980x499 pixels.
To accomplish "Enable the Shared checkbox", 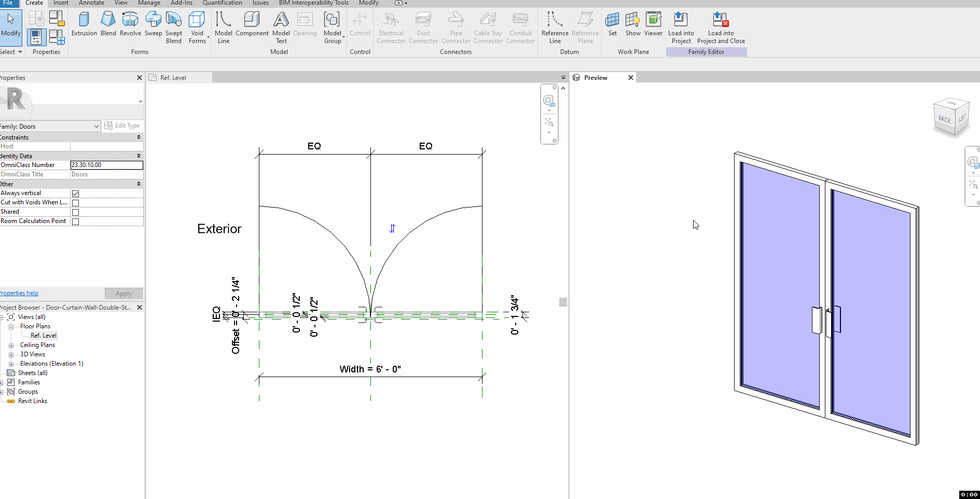I will (75, 212).
